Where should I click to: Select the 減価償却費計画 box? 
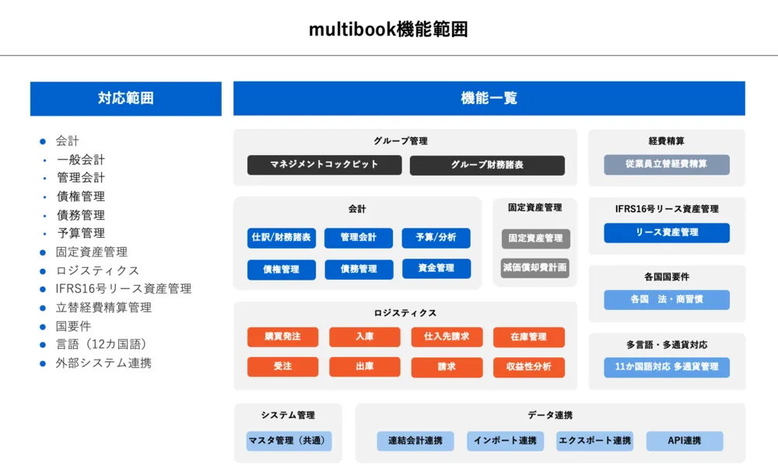click(535, 267)
